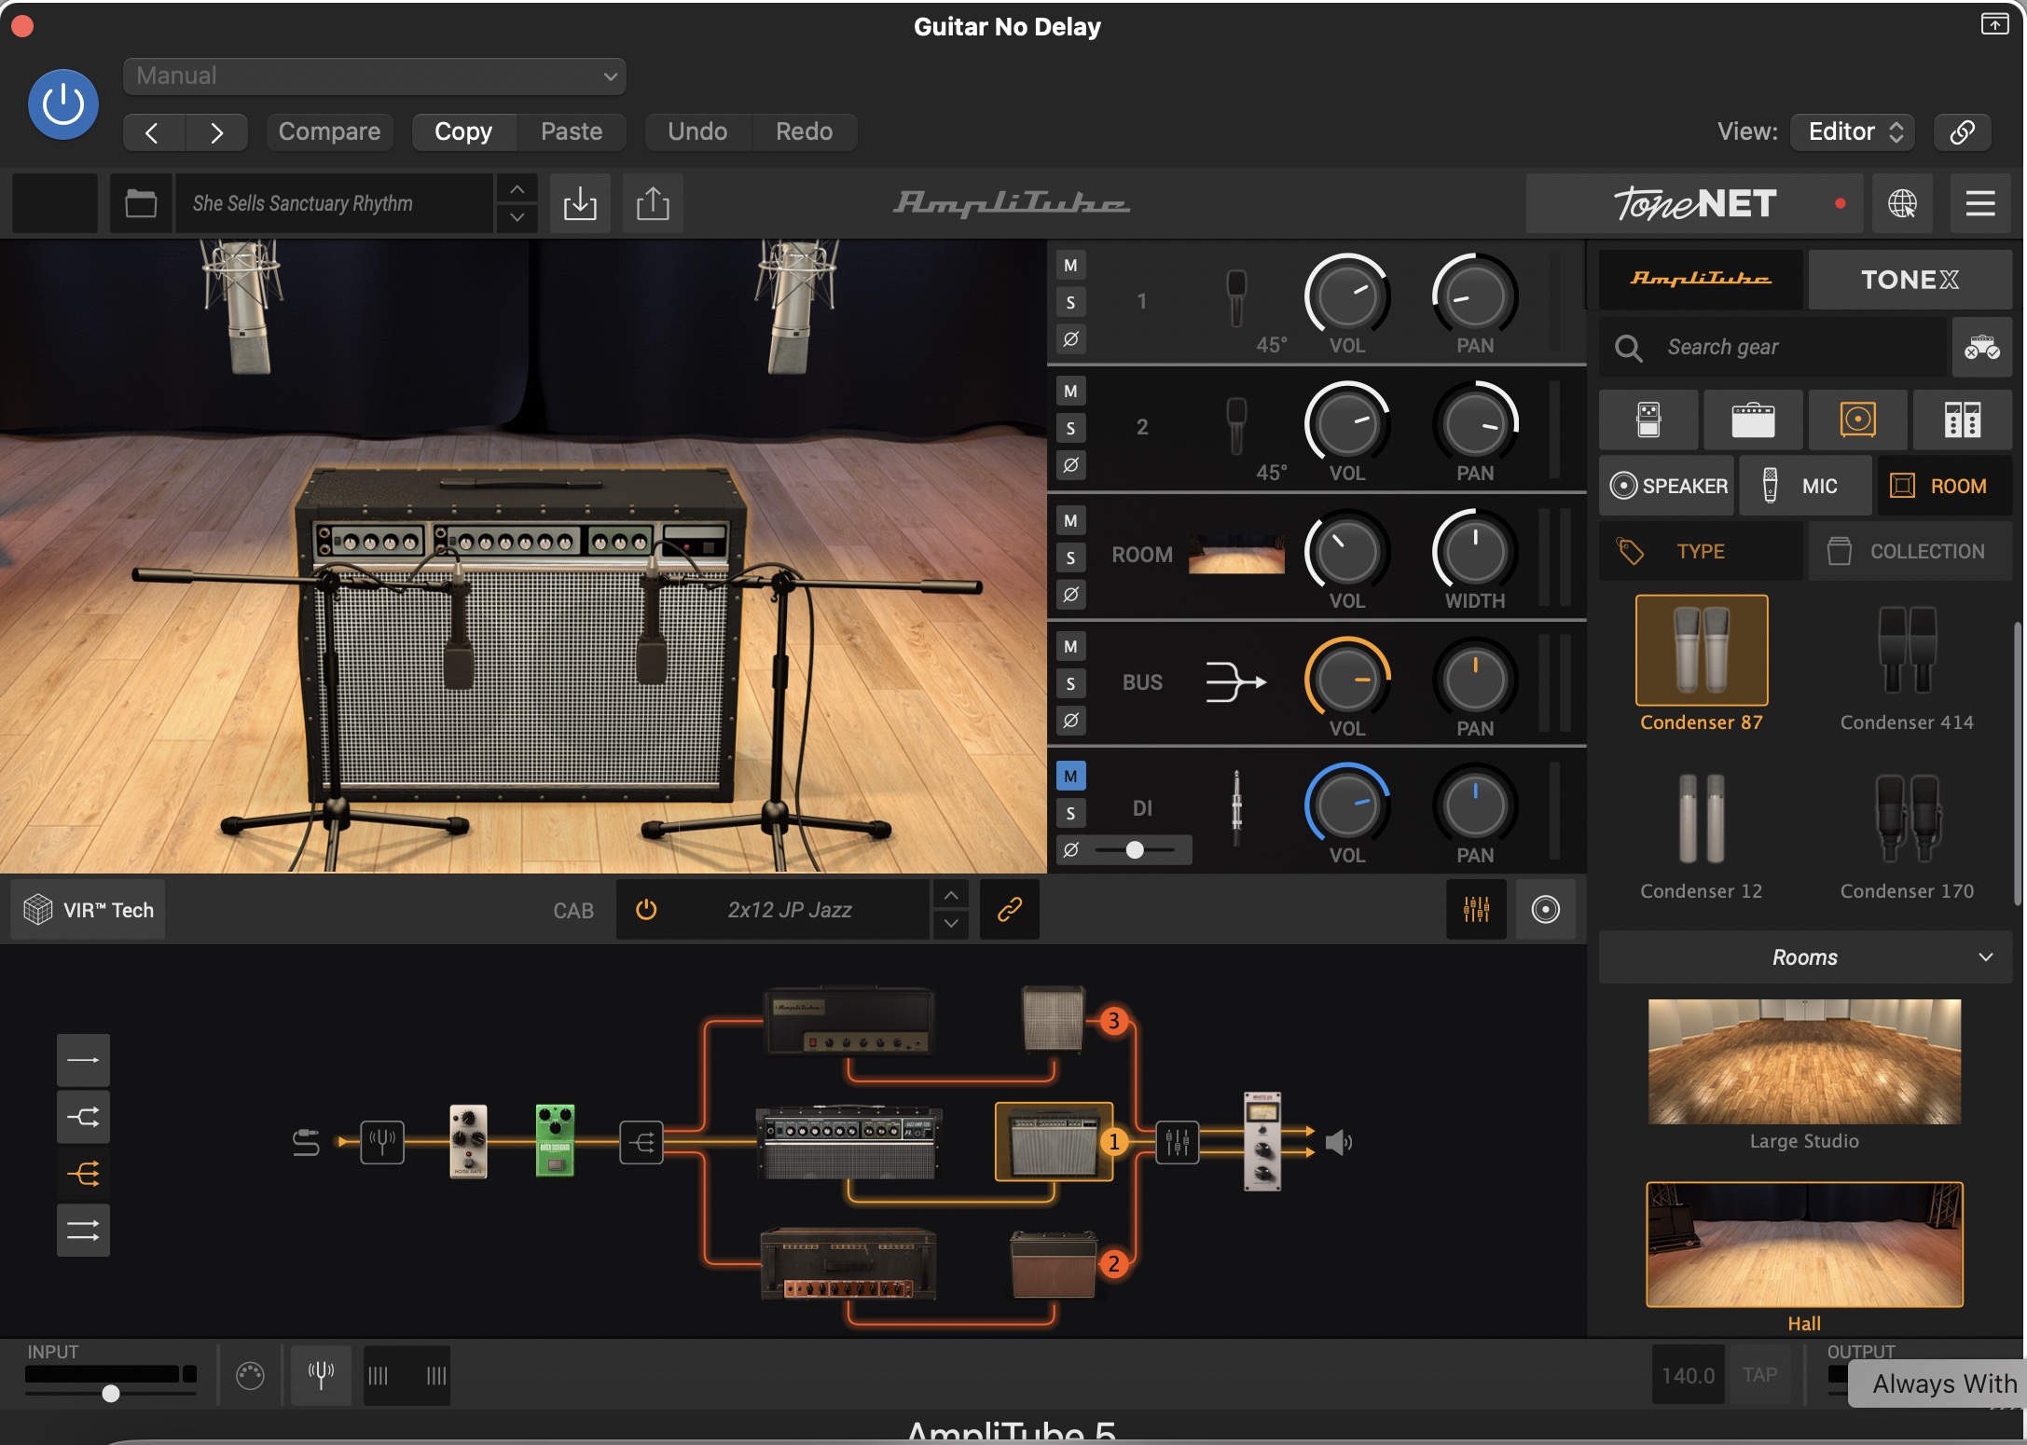Unmute the DI channel
The height and width of the screenshot is (1445, 2027).
pyautogui.click(x=1070, y=776)
